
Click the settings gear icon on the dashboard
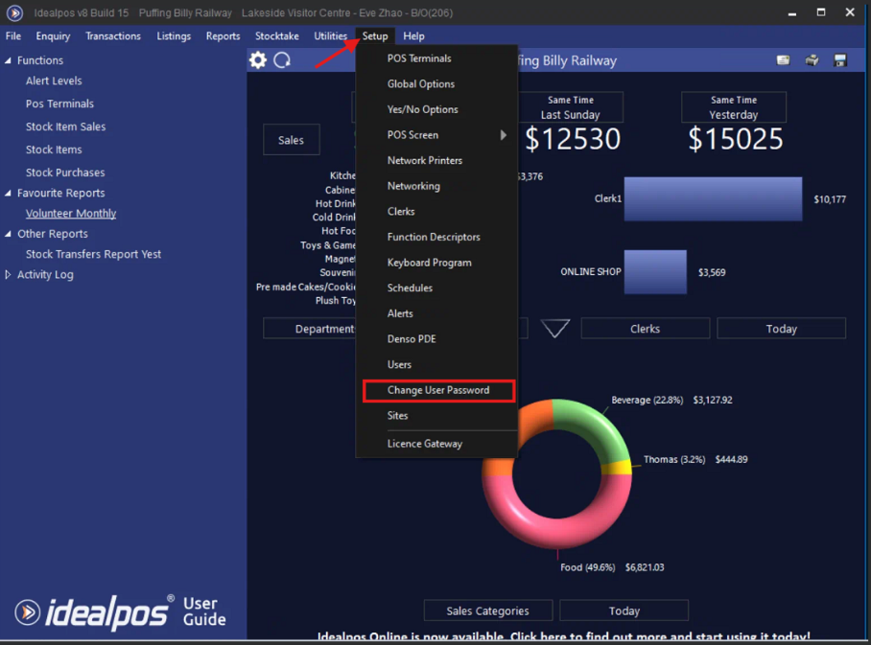pyautogui.click(x=258, y=60)
